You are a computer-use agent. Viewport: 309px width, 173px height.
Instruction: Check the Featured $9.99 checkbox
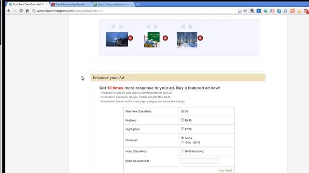click(183, 120)
